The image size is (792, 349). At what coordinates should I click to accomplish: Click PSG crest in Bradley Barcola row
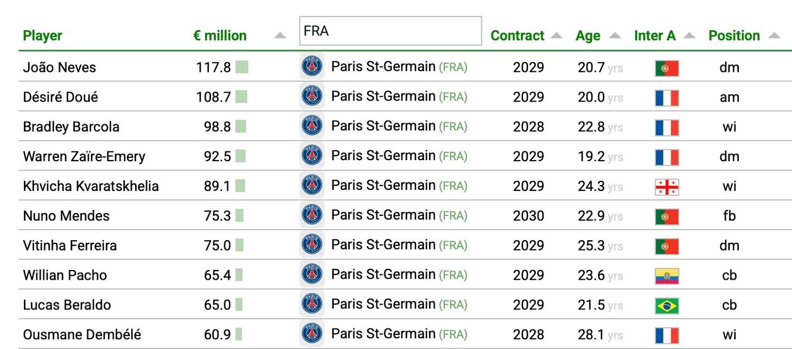[312, 126]
